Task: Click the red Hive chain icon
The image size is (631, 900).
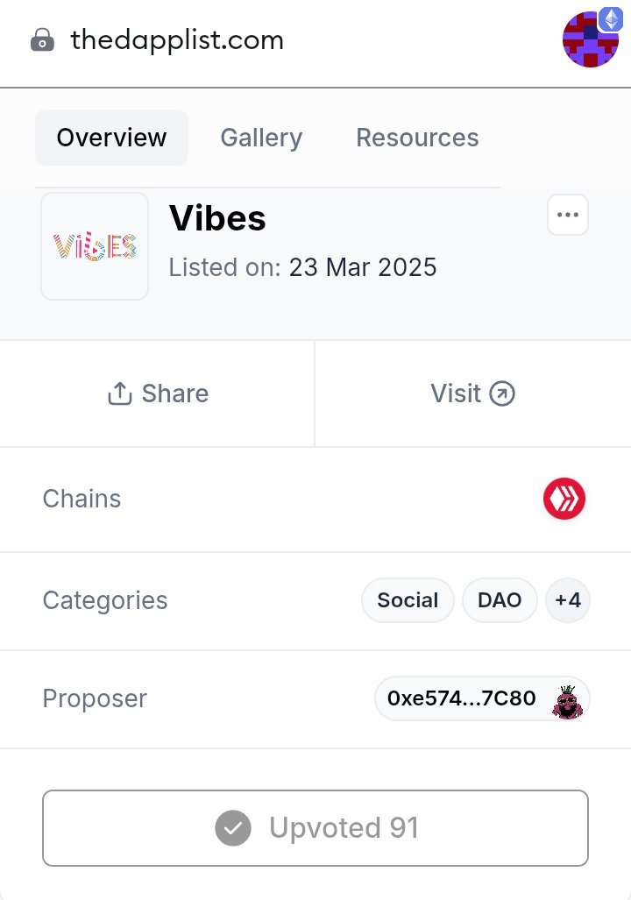Action: point(564,499)
